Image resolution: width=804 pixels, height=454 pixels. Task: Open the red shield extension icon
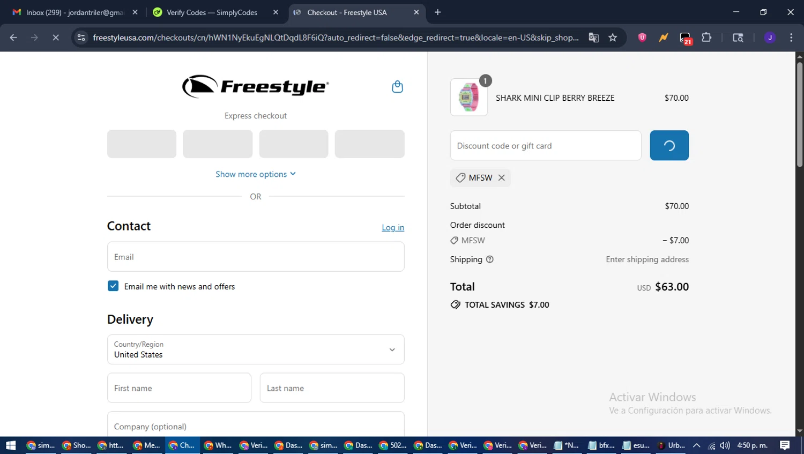(x=642, y=38)
